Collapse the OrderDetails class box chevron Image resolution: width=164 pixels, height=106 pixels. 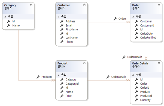click(x=159, y=63)
